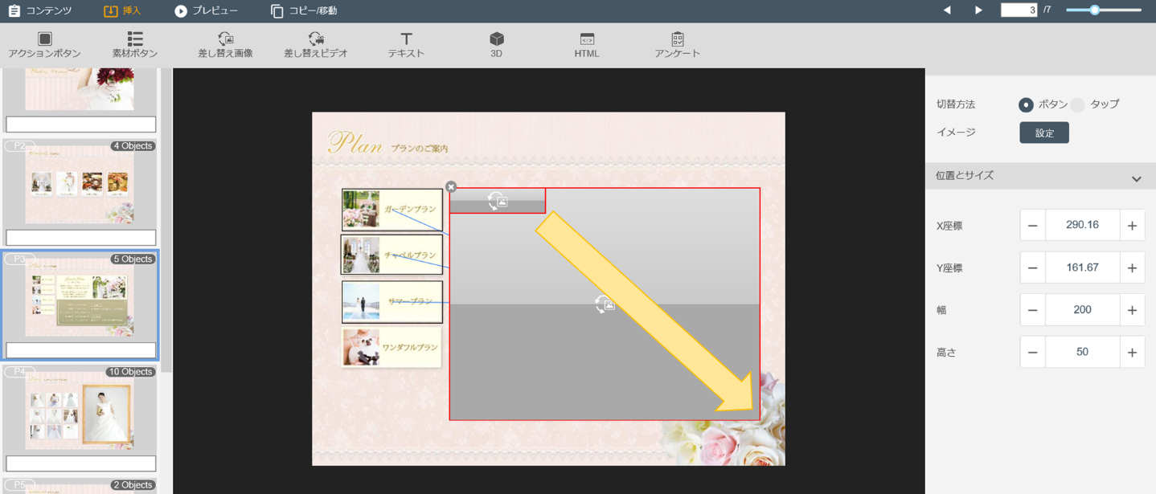Screen dimensions: 1156x494
Task: Increase the X座標 value with plus
Action: 1132,226
